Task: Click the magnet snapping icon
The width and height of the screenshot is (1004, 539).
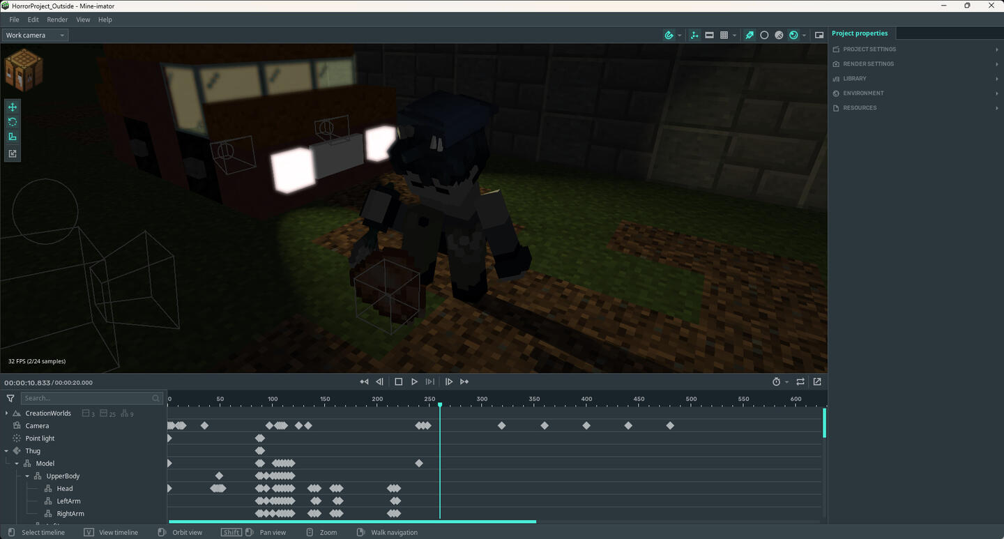Action: point(669,35)
